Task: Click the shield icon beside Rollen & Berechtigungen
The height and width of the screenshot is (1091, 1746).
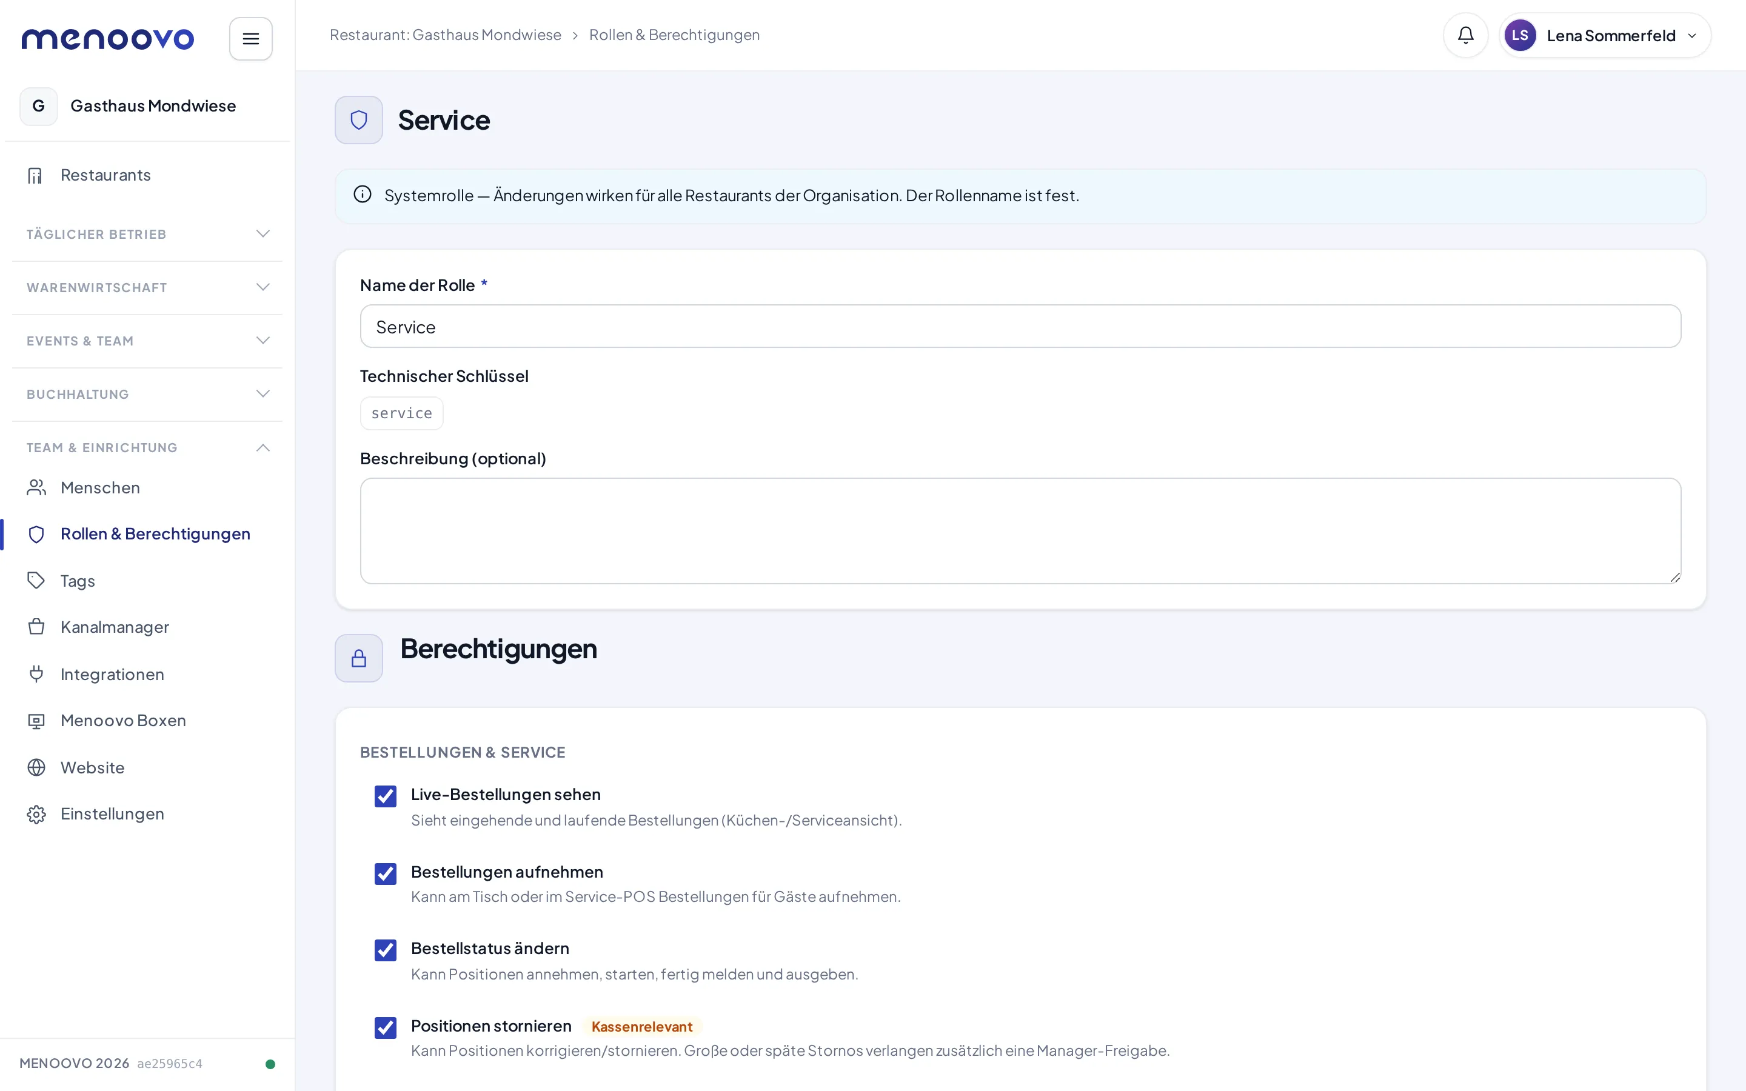Action: (x=36, y=534)
